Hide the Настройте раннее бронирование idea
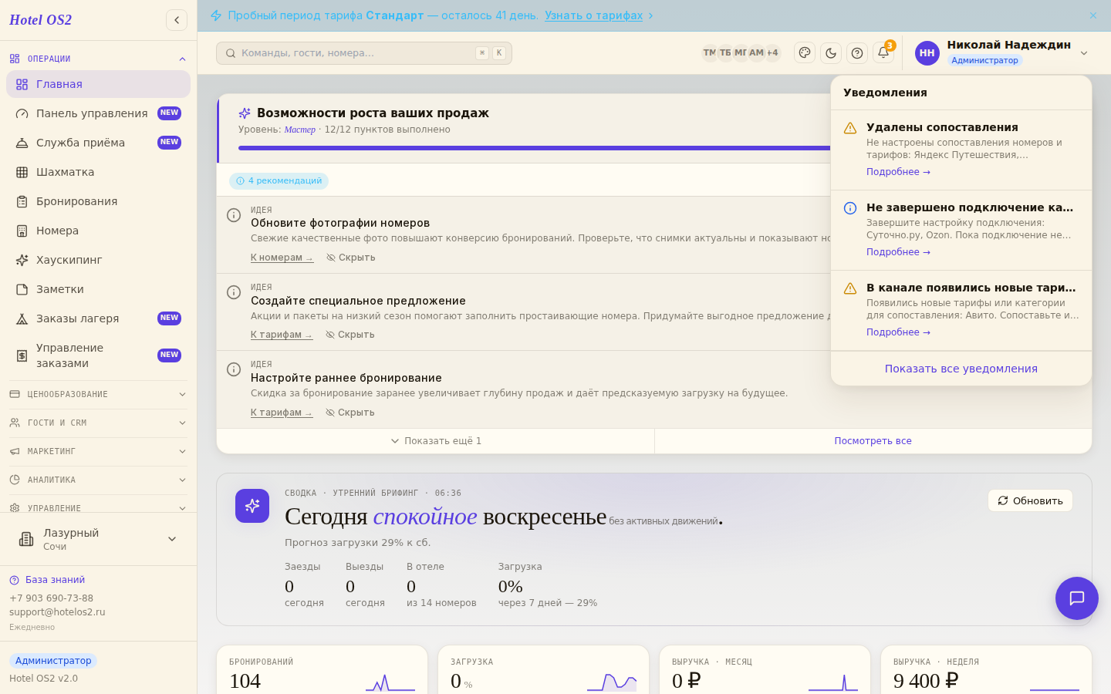 point(350,413)
